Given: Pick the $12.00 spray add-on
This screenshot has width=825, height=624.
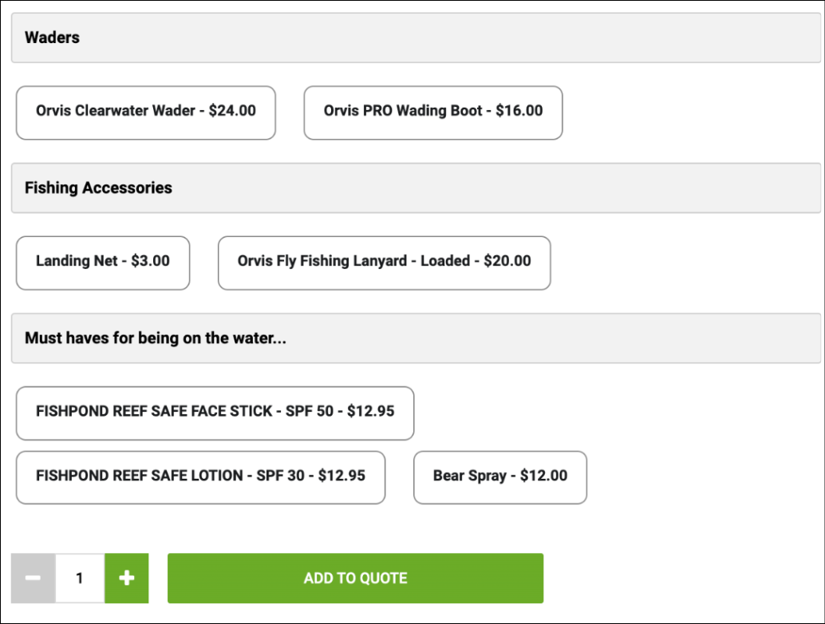Looking at the screenshot, I should pyautogui.click(x=499, y=477).
